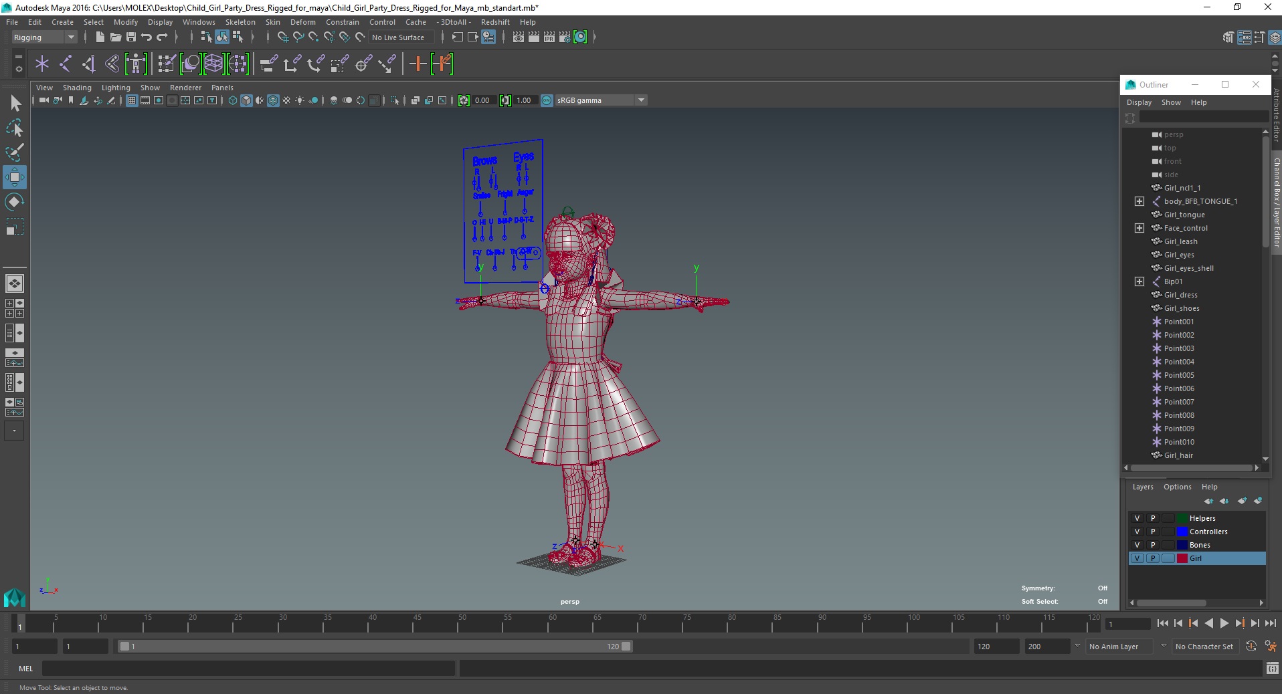Click the time range slider bar
Screen dimensions: 1282x694
(375, 647)
